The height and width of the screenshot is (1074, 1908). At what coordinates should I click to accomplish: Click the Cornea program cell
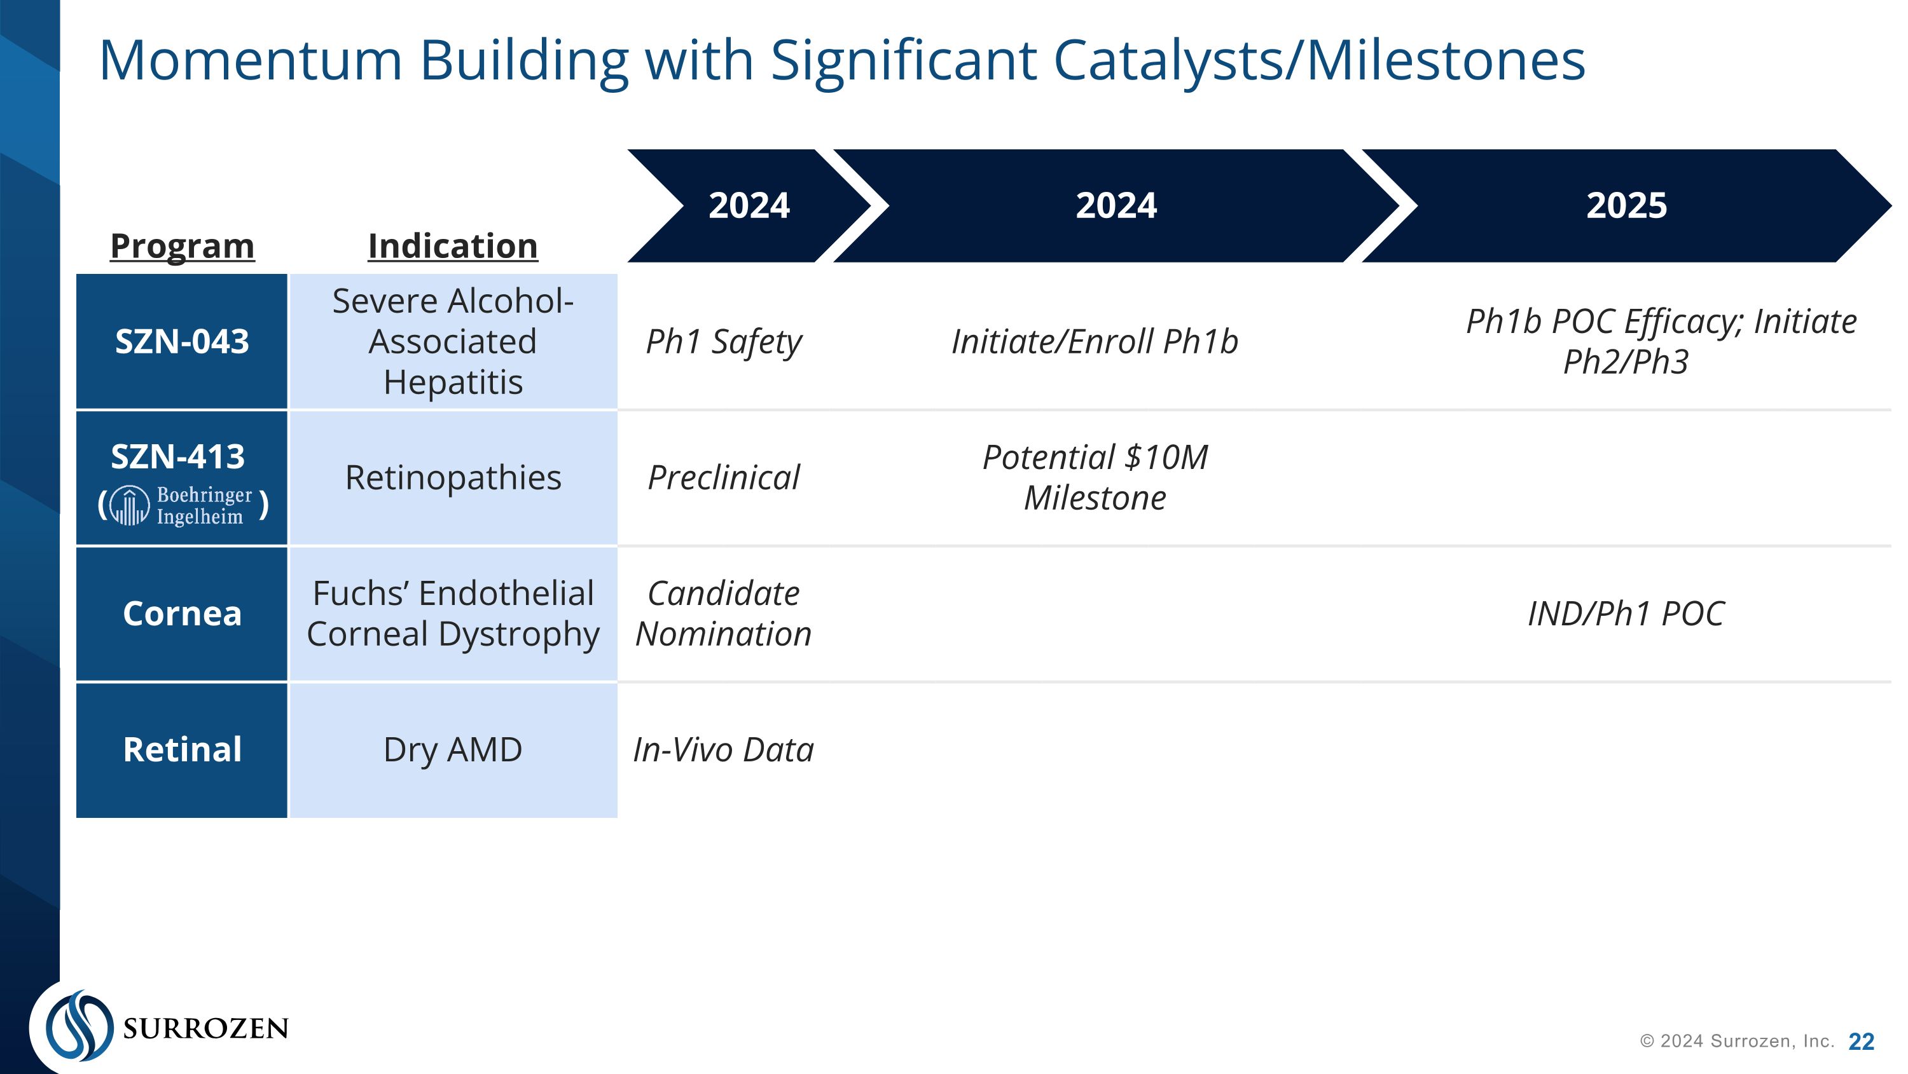point(181,614)
